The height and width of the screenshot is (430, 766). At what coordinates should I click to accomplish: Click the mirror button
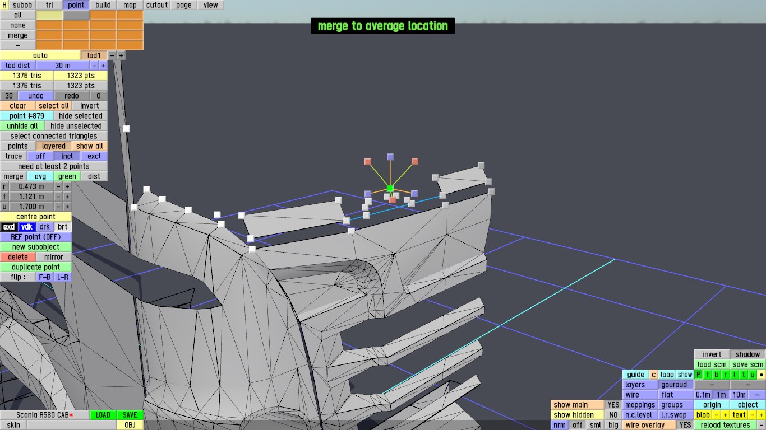54,257
